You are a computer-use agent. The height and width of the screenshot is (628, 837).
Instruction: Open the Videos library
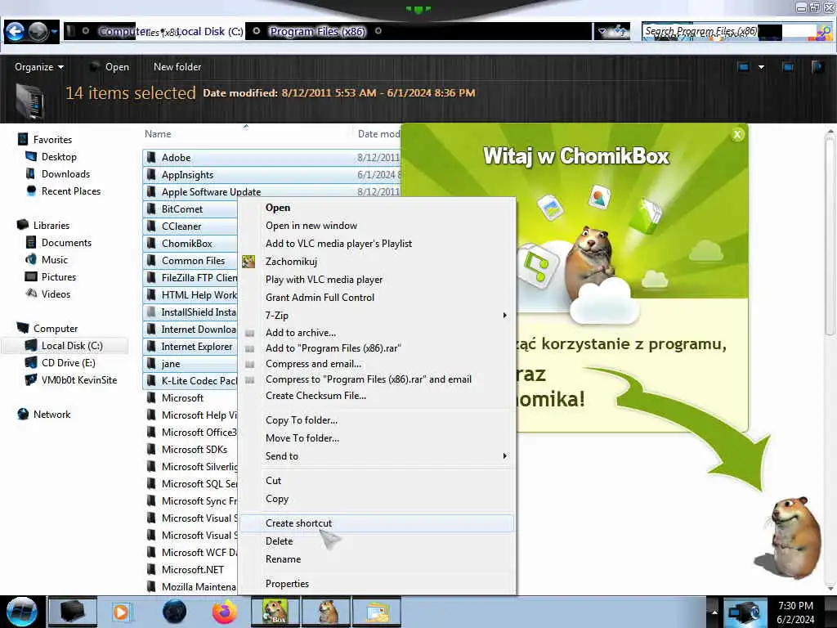pos(56,294)
